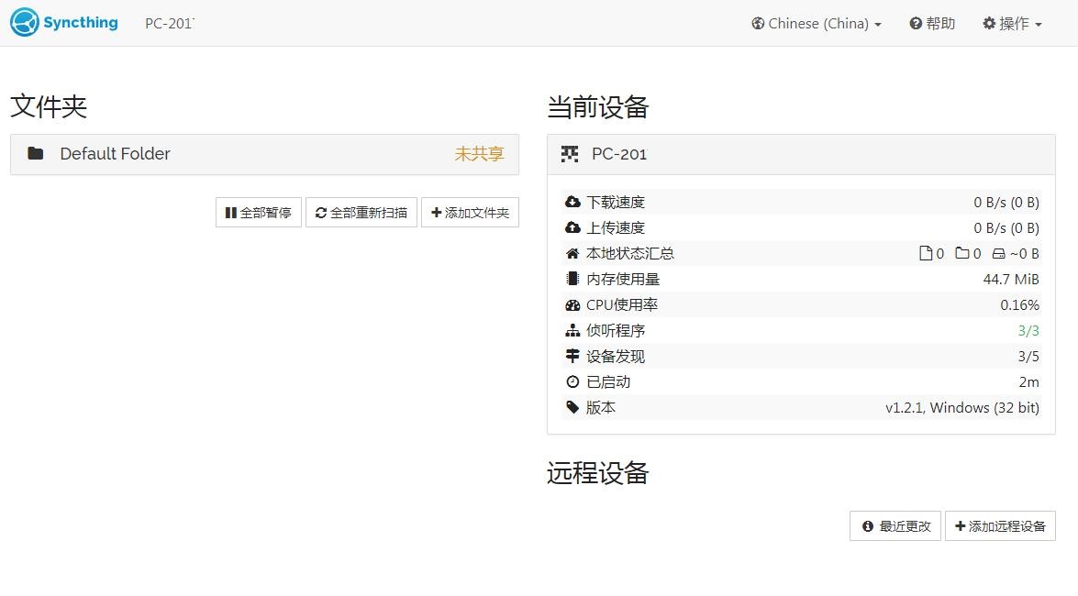Click the file count icon in 本地状态汇总
This screenshot has width=1078, height=596.
tap(926, 254)
